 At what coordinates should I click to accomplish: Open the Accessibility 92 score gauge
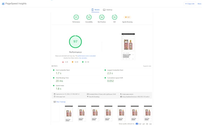[89, 17]
